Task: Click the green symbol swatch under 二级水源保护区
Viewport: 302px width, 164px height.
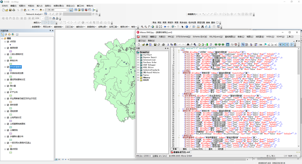Action: (x=11, y=57)
